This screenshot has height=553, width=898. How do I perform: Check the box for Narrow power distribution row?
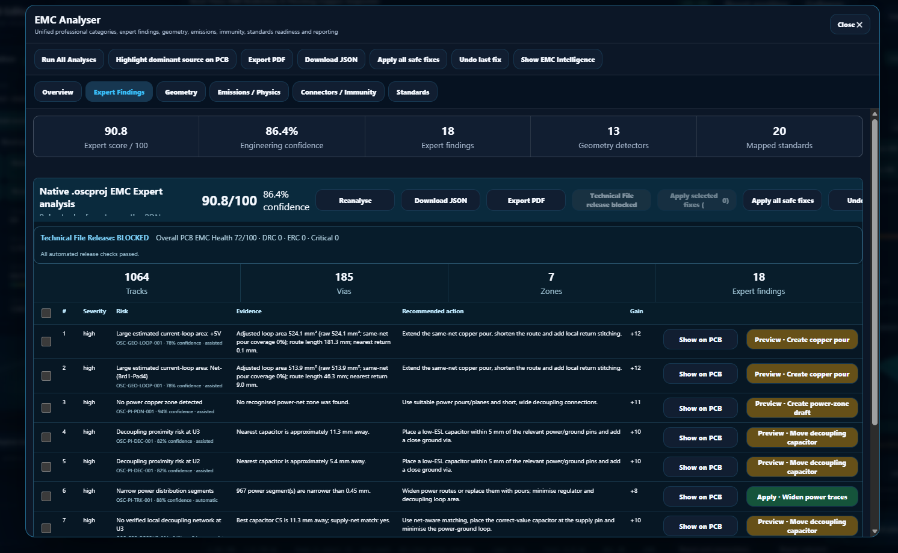(x=46, y=496)
